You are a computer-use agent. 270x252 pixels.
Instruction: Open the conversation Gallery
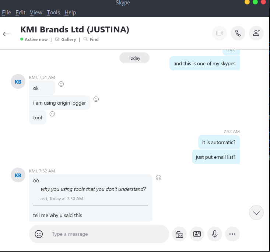coord(66,39)
